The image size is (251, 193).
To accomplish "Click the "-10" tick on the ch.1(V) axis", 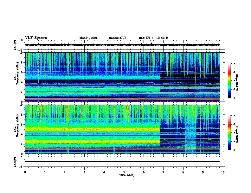I will 20,50.
